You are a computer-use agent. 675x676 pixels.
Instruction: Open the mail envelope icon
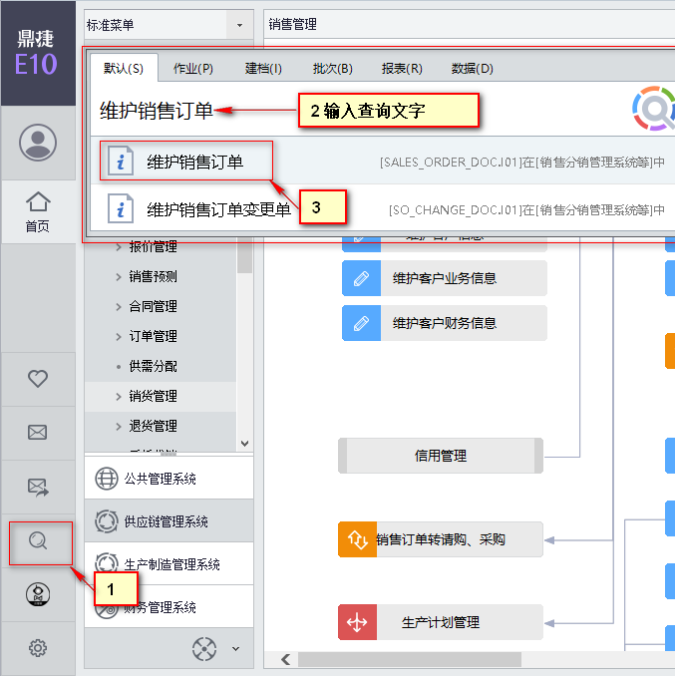click(38, 433)
